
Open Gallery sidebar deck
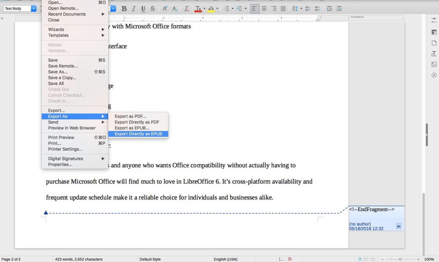tap(434, 64)
